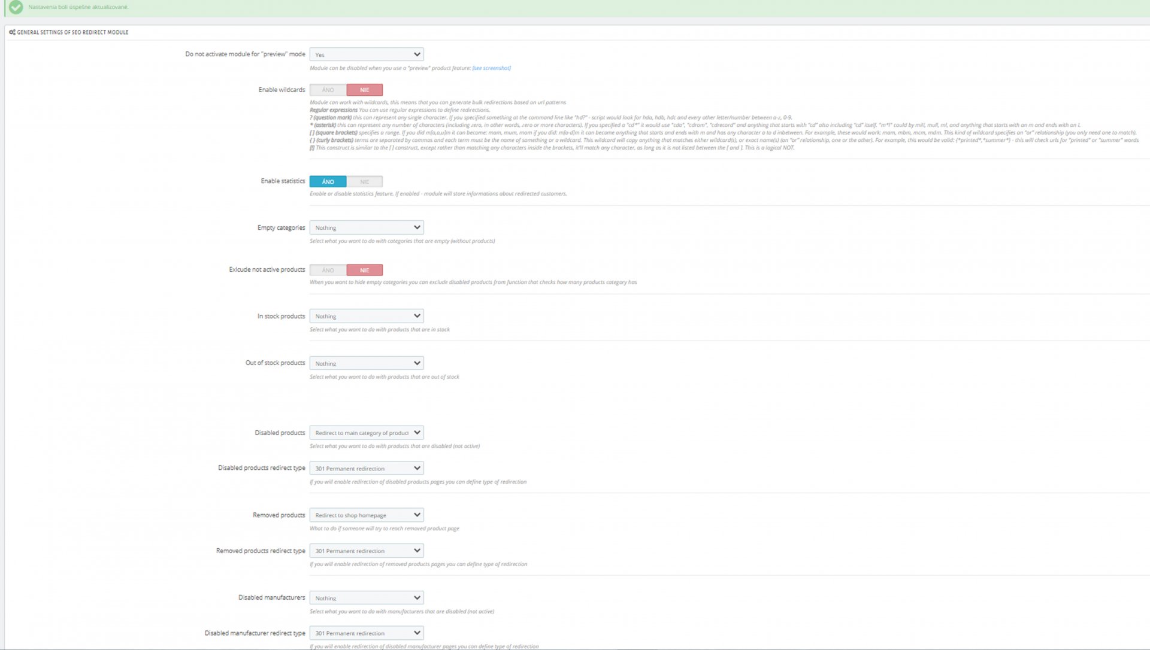The image size is (1150, 650).
Task: Click the NIE option for Enable wildcards
Action: 364,90
